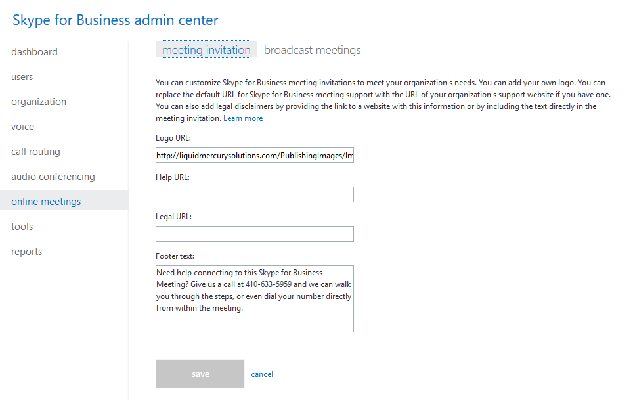
Task: Click the save button
Action: 200,374
